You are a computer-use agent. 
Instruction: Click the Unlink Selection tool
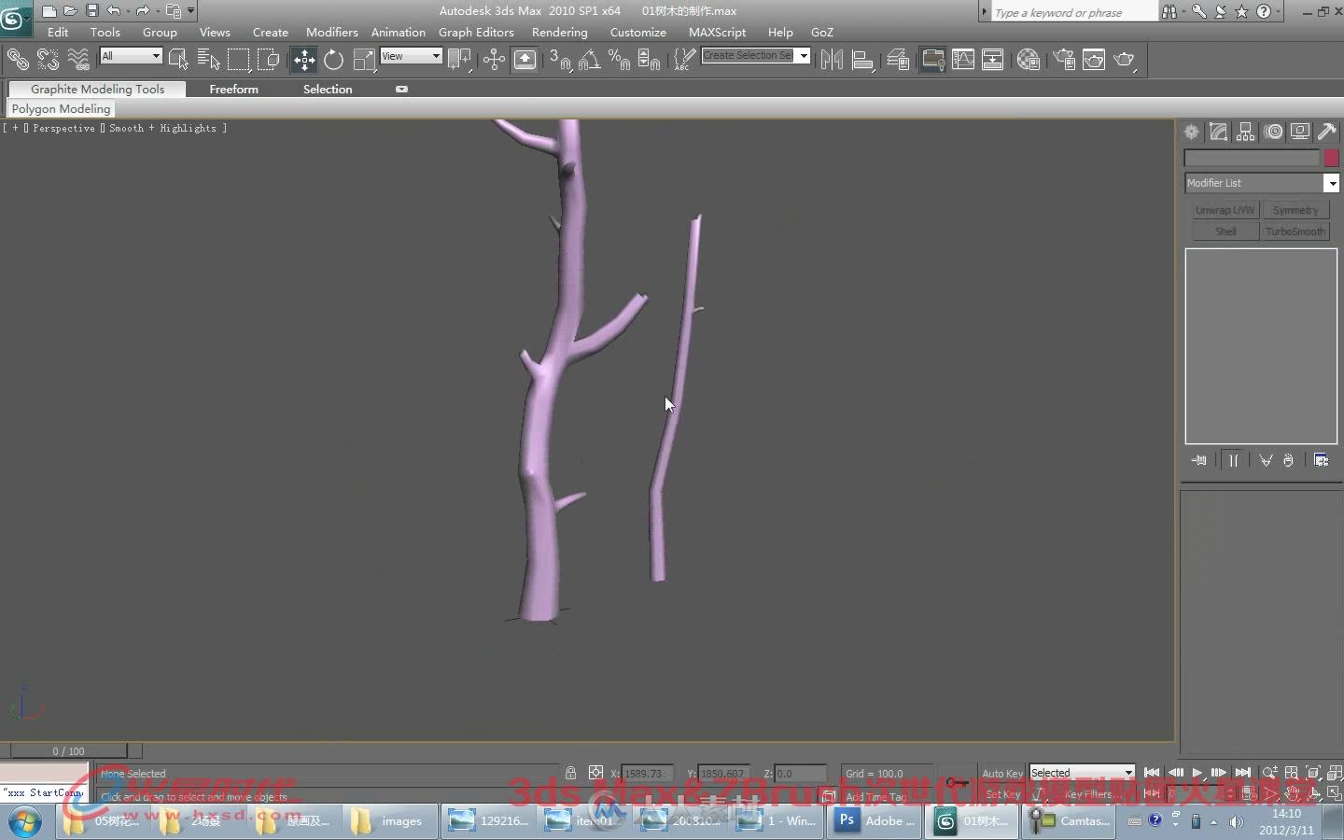(x=48, y=60)
